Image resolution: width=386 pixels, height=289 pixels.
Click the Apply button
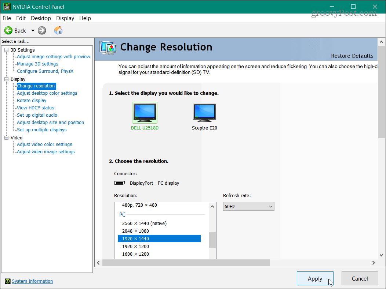(315, 278)
